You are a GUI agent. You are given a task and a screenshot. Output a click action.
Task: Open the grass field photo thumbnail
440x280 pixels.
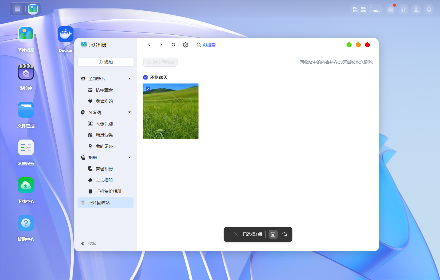[x=171, y=111]
